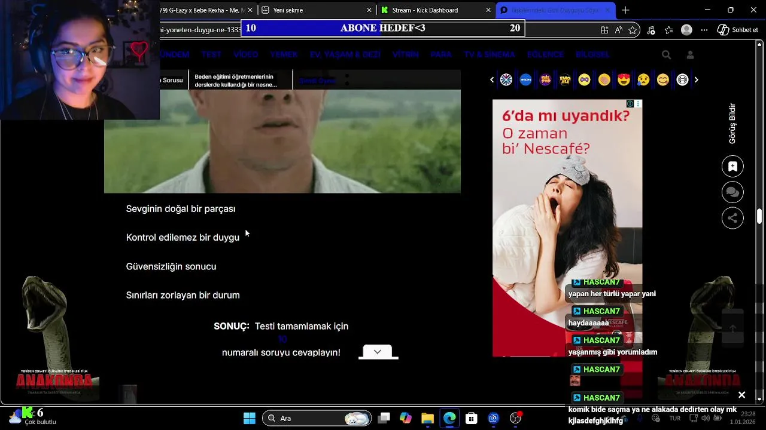The width and height of the screenshot is (766, 430).
Task: Select answer Sevginin doğal bir parçası
Action: tap(181, 209)
